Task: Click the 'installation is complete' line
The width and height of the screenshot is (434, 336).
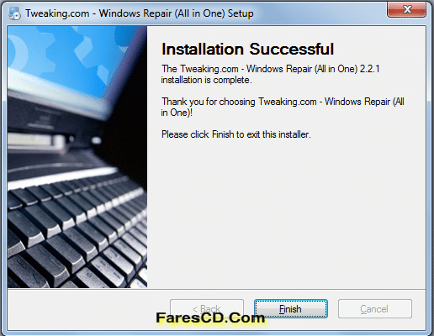Action: click(x=206, y=80)
